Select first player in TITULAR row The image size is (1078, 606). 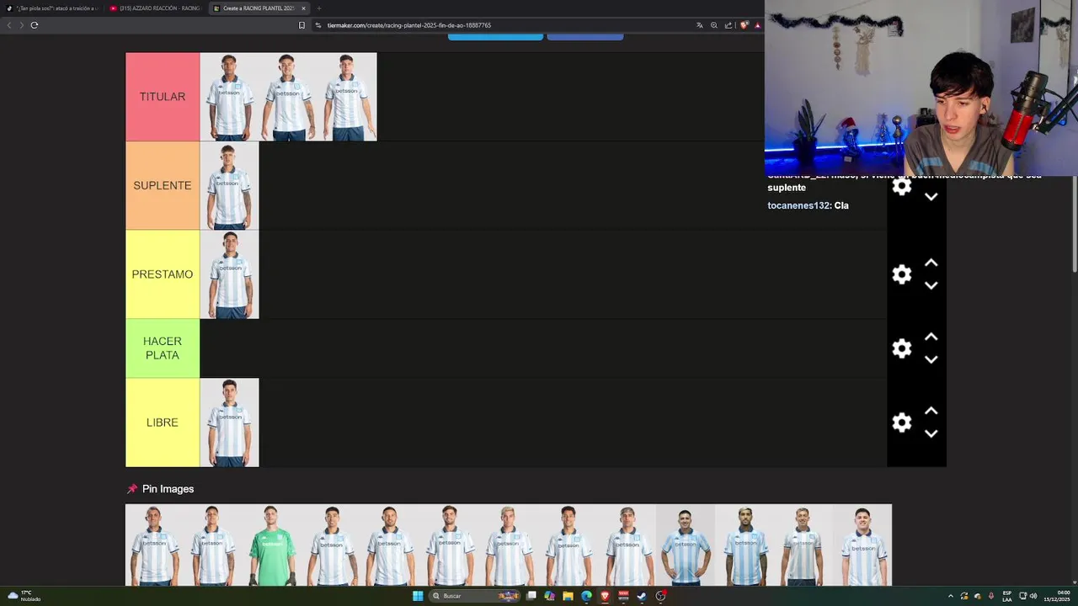point(229,97)
